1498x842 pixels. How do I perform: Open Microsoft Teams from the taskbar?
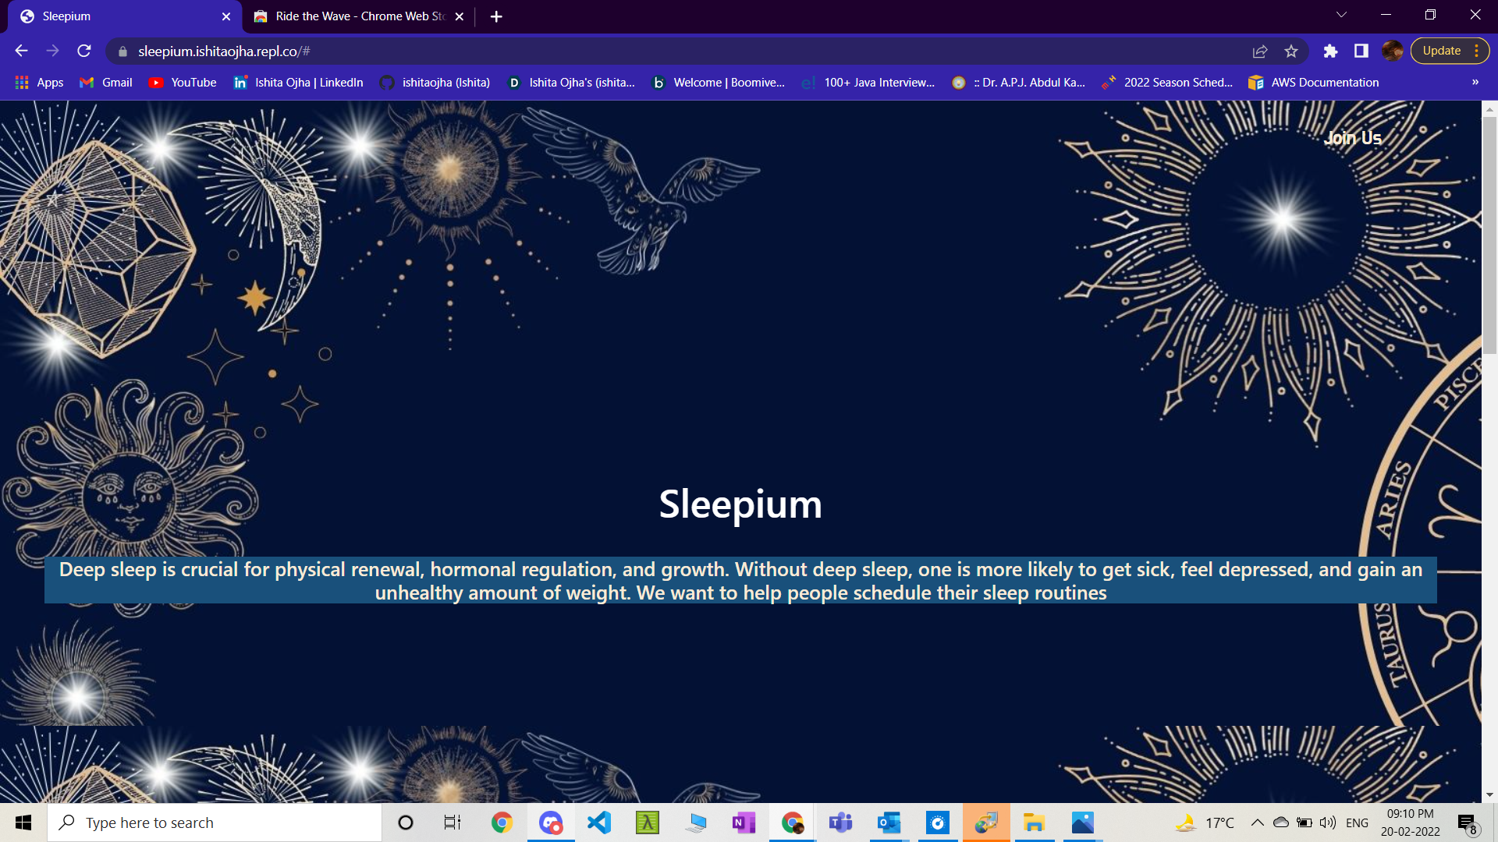[840, 823]
